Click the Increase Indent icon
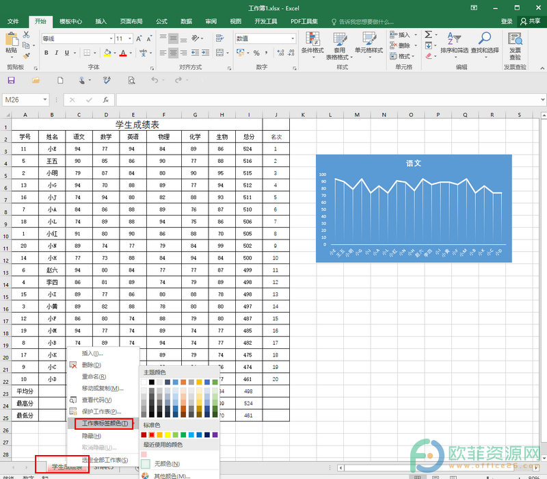Image resolution: width=547 pixels, height=479 pixels. coord(206,53)
